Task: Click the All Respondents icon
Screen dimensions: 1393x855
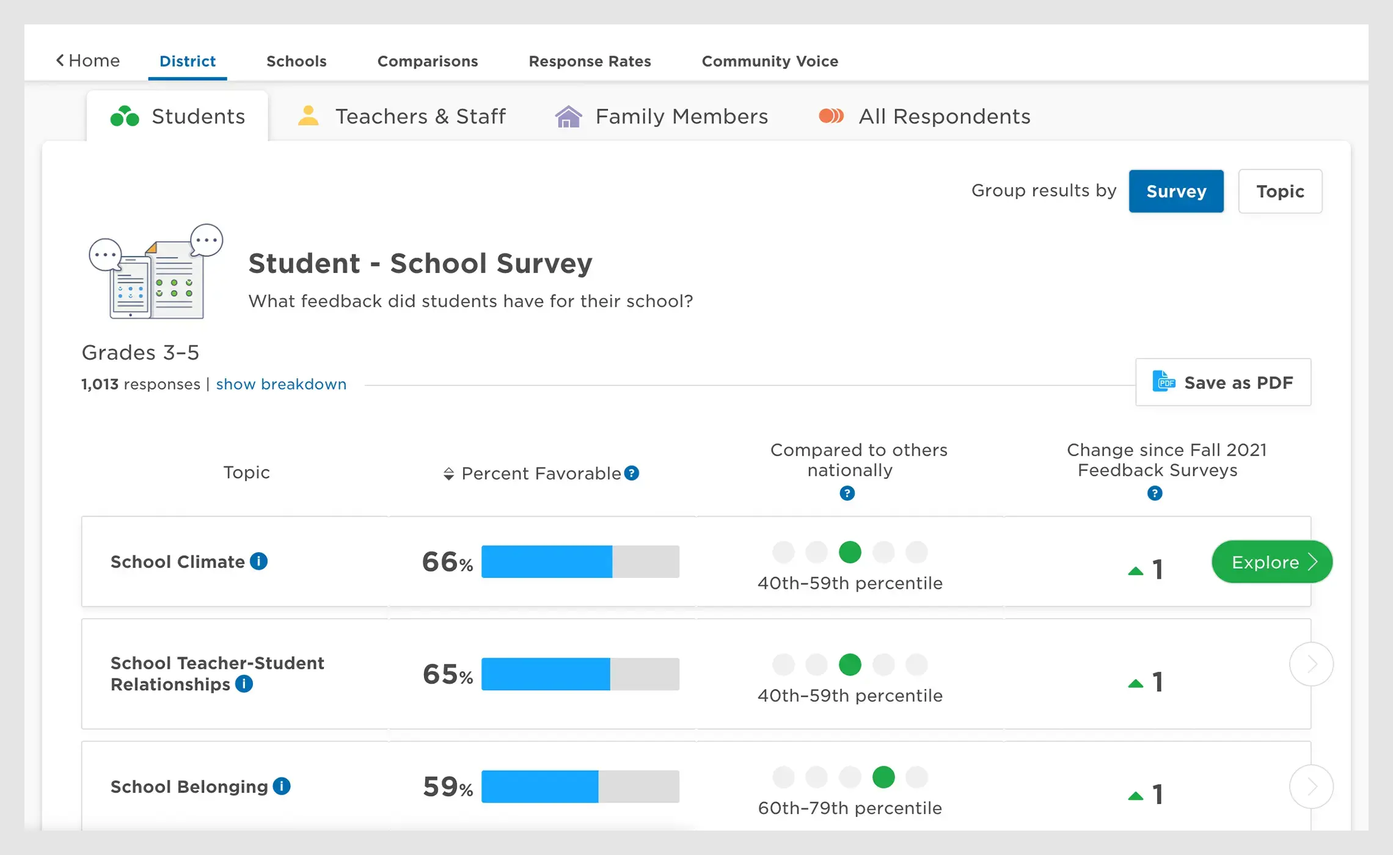Action: click(x=831, y=116)
